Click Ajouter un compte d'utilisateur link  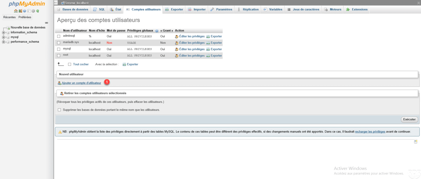81,83
